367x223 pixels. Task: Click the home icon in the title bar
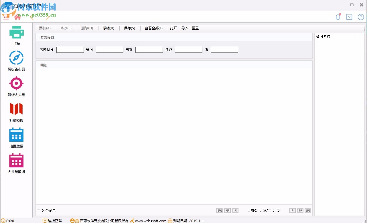[x=17, y=17]
